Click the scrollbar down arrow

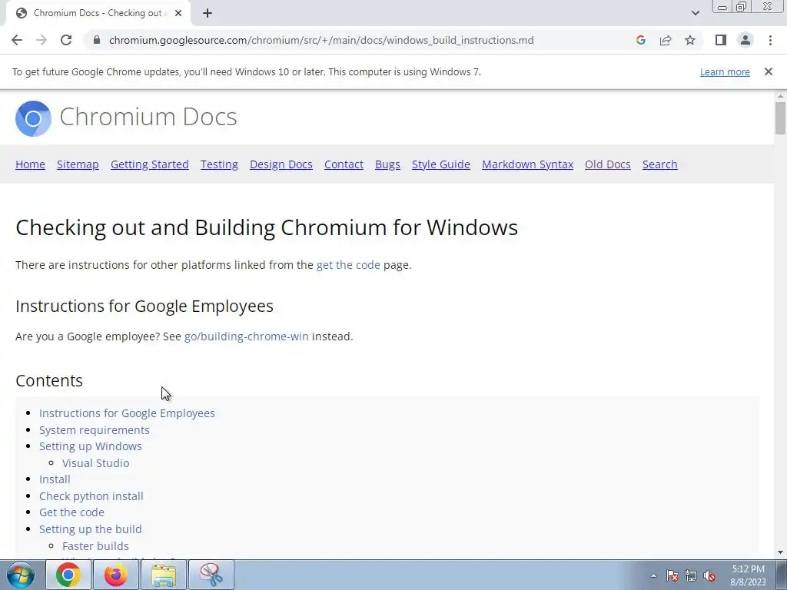pos(780,553)
